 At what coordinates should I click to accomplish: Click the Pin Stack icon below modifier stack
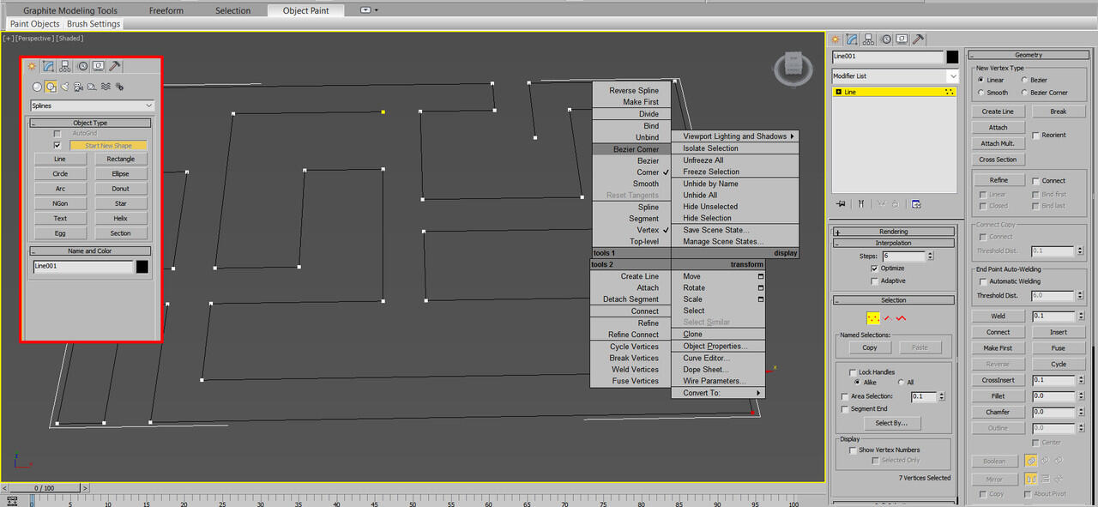tap(841, 204)
